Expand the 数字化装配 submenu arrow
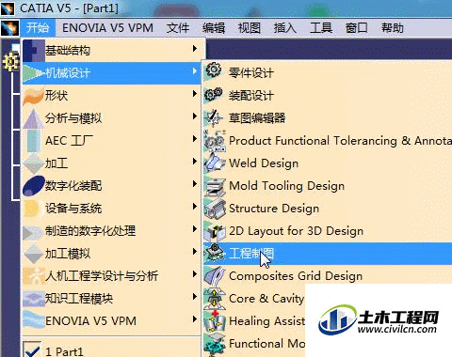 click(195, 184)
